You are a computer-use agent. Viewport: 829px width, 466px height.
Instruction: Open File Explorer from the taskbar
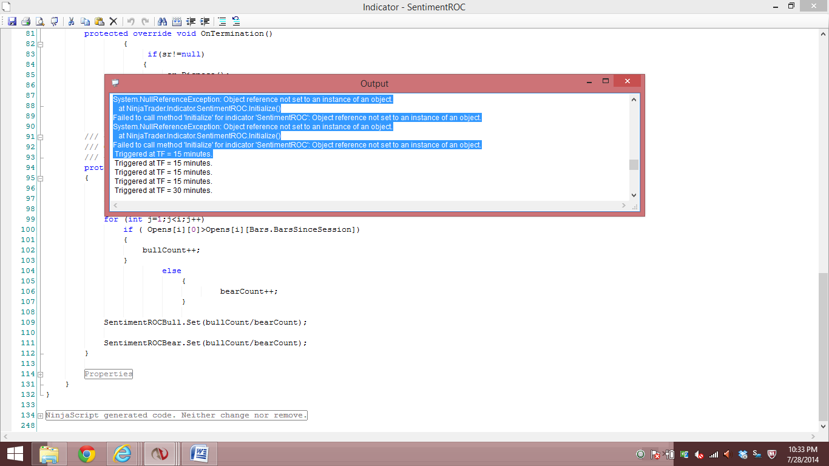coord(49,454)
